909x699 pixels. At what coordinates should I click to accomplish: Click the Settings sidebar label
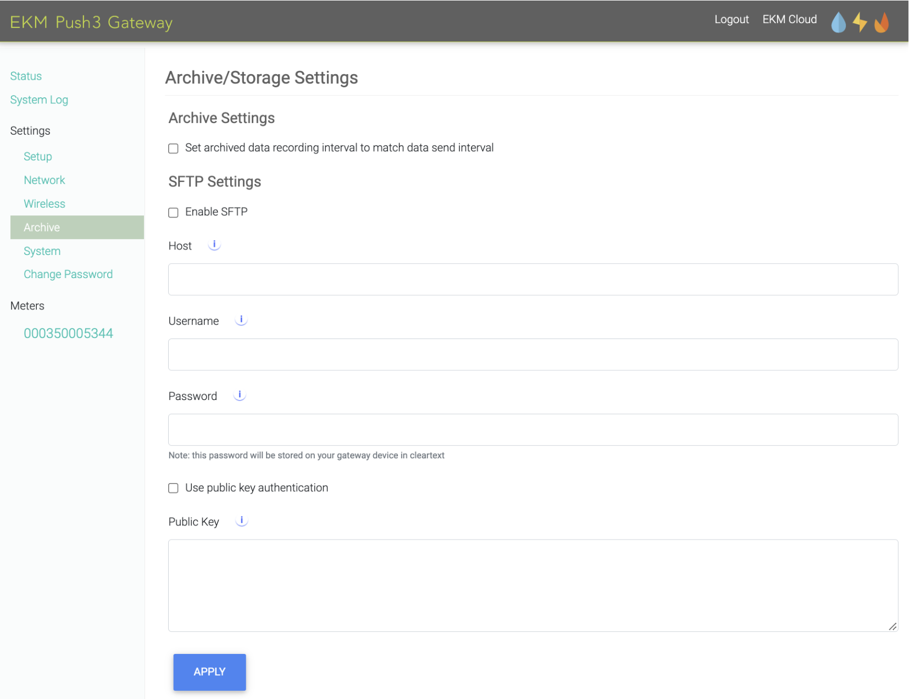30,131
